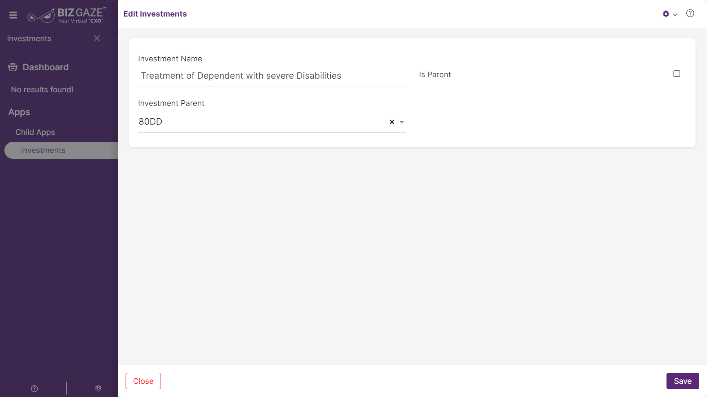Clear the investments search with X icon

[97, 38]
